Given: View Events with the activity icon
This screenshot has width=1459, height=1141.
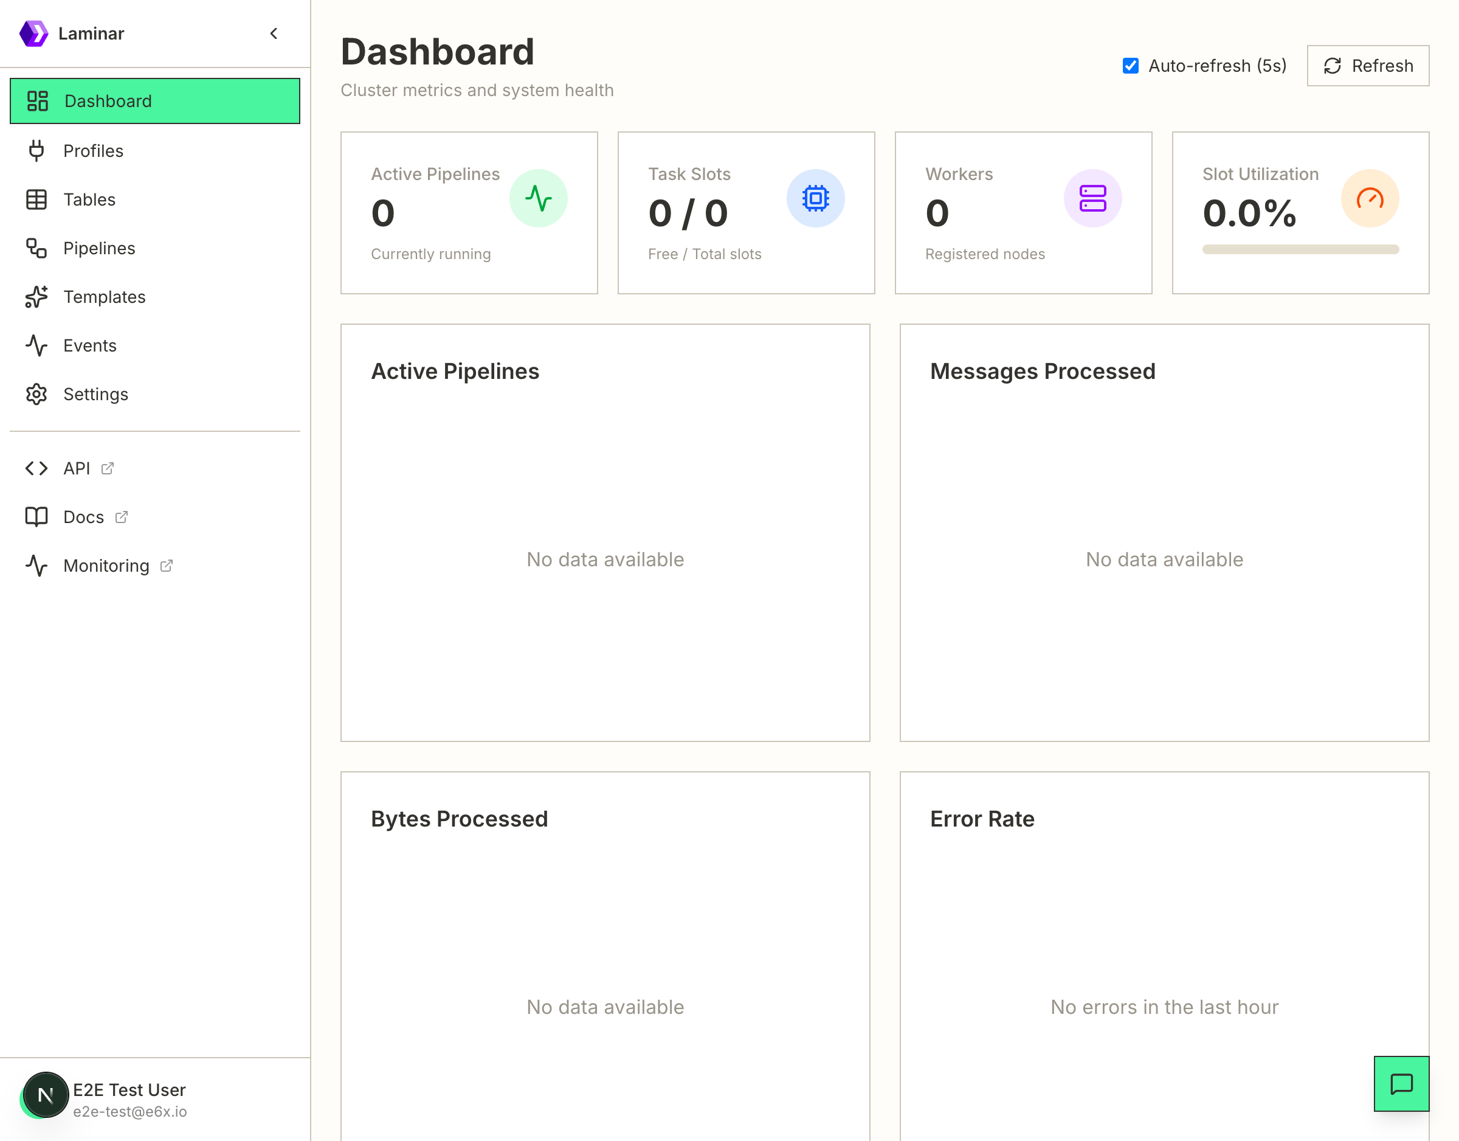Looking at the screenshot, I should pyautogui.click(x=36, y=345).
